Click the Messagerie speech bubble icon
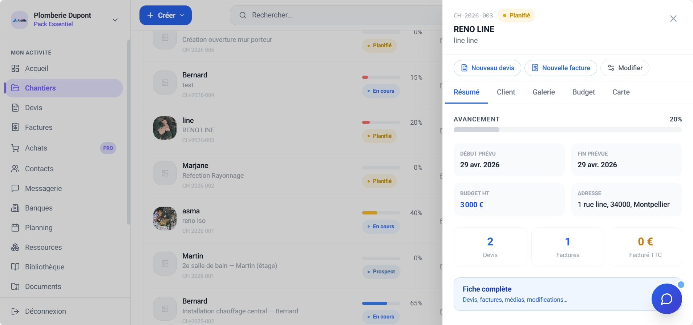The height and width of the screenshot is (325, 693). pos(15,188)
